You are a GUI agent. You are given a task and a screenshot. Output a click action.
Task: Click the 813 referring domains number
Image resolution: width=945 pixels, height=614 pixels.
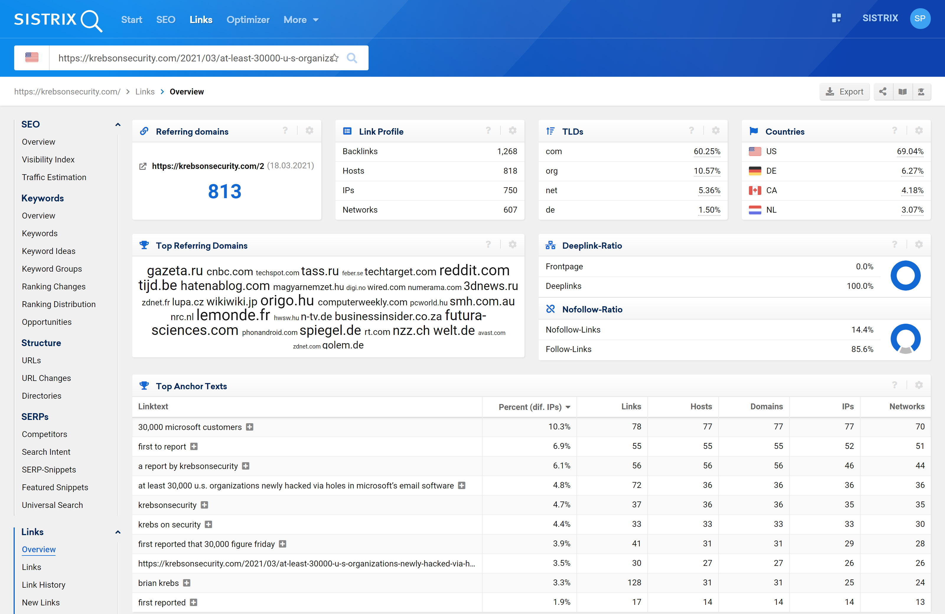click(x=225, y=191)
